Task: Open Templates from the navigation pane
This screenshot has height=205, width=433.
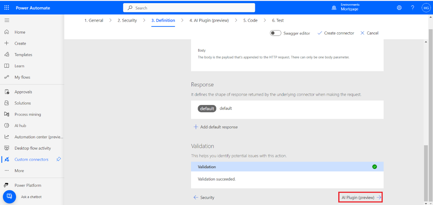Action: click(x=24, y=54)
